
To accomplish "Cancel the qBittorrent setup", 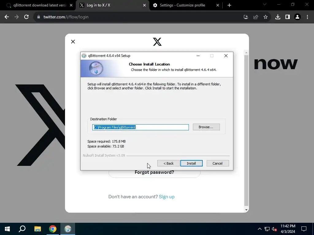I will point(218,163).
